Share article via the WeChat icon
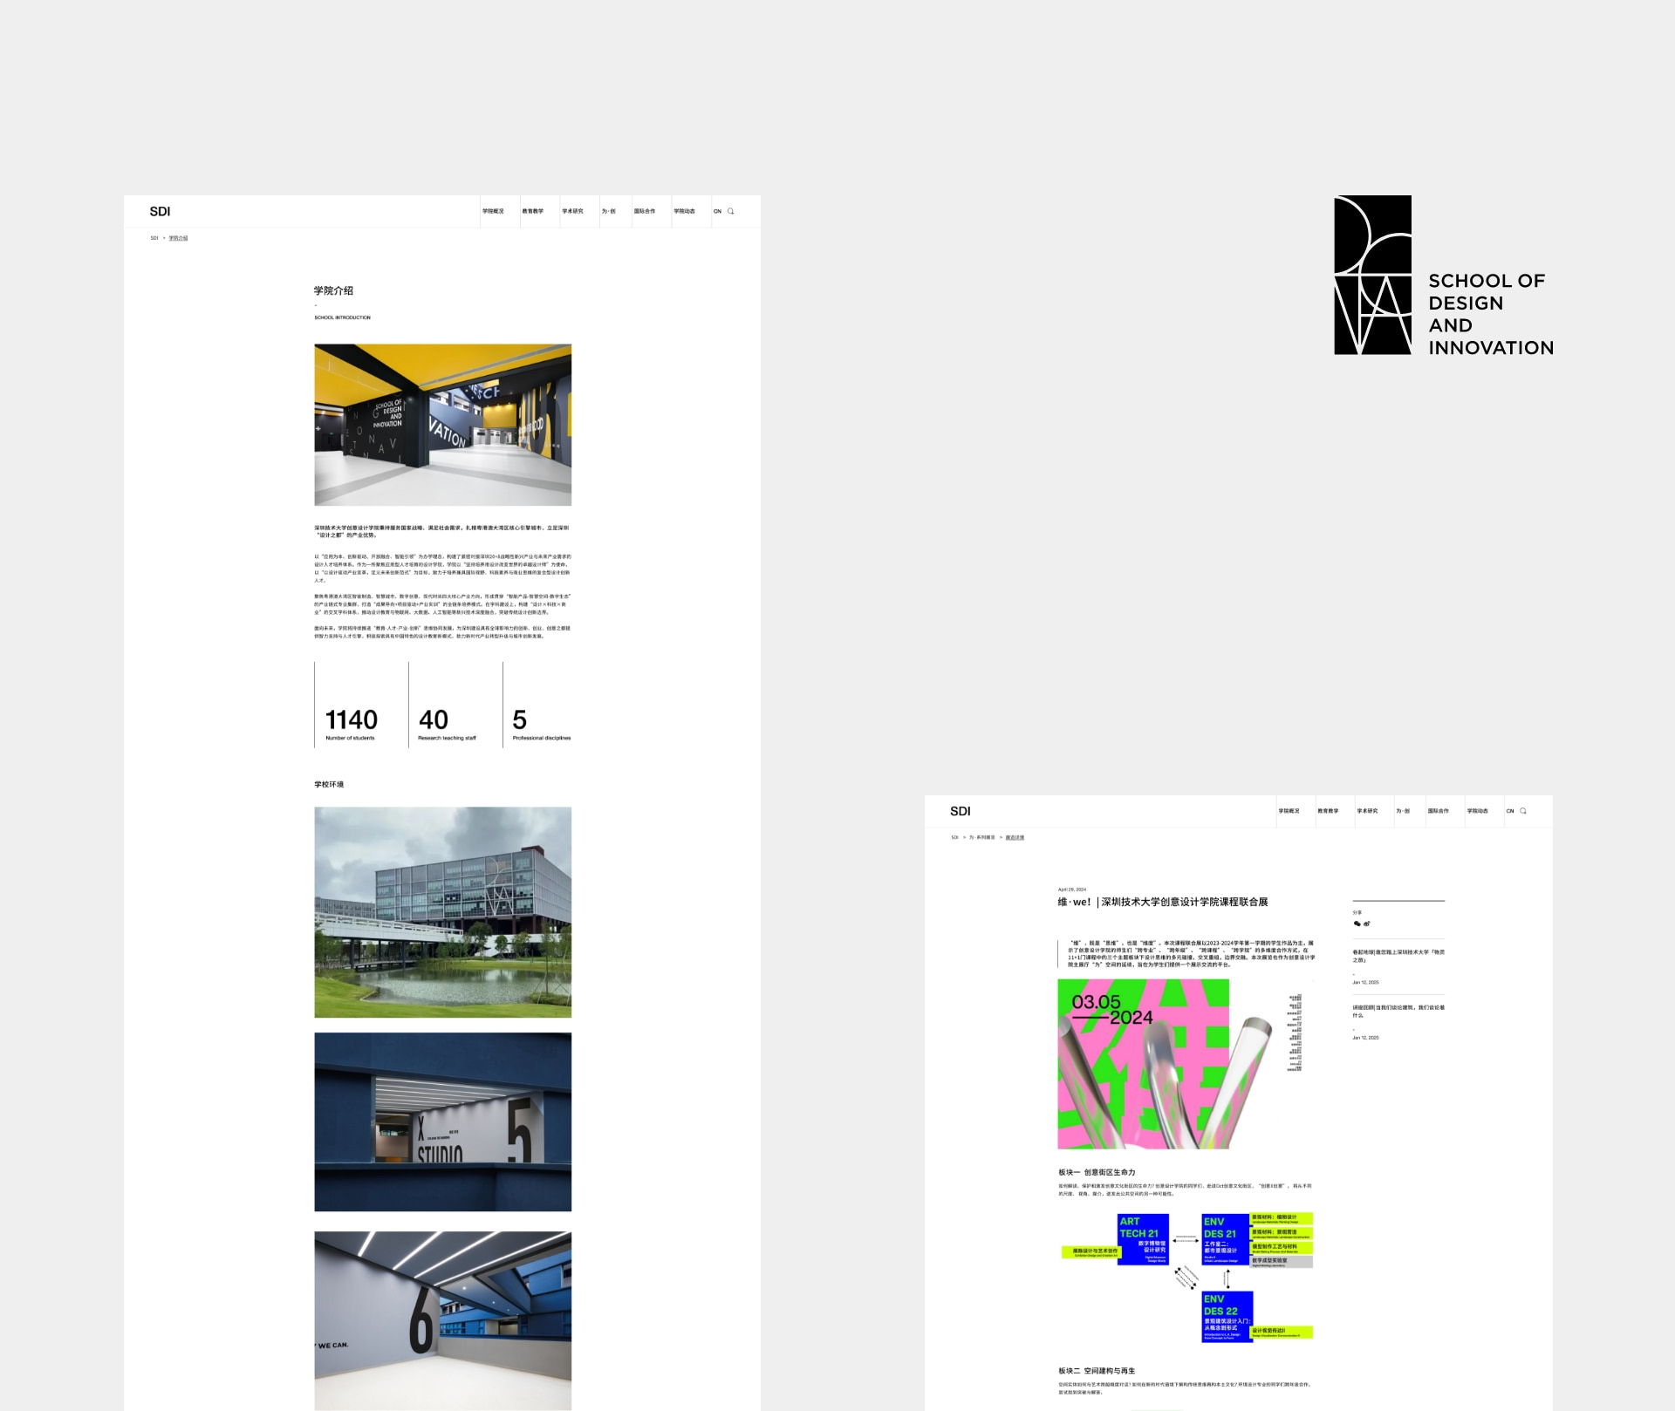 (x=1357, y=924)
